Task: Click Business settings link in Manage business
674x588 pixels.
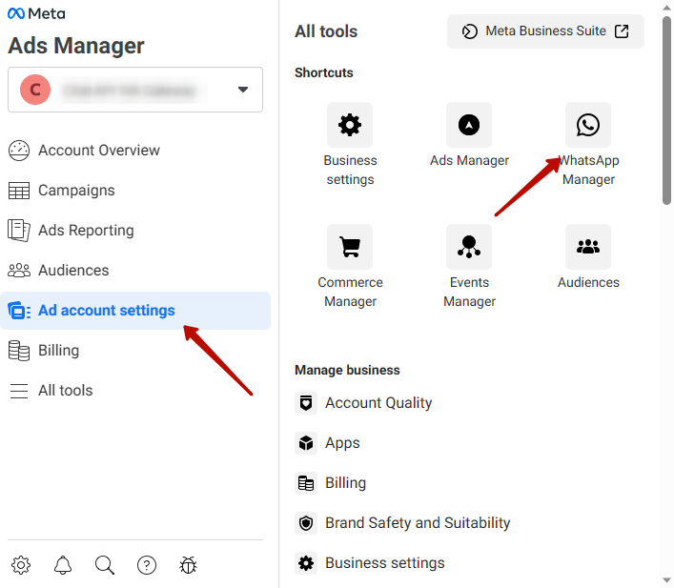Action: tap(385, 562)
